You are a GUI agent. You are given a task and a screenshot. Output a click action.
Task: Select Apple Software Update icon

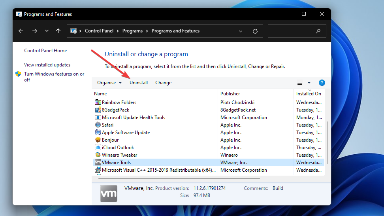point(98,133)
